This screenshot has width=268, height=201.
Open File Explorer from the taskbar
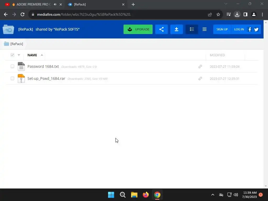pos(134,195)
